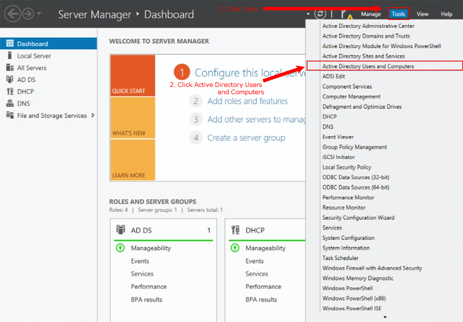Screen dimensions: 463x322
Task: Click the AD DS role tile icon
Action: pyautogui.click(x=121, y=230)
